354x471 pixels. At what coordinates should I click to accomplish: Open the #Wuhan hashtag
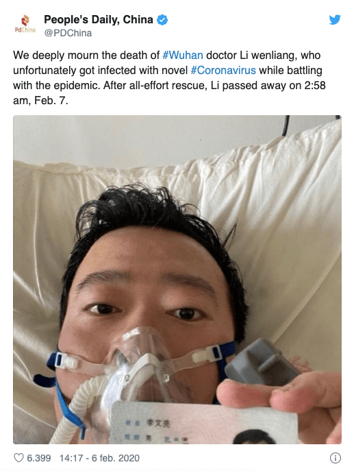(x=183, y=56)
